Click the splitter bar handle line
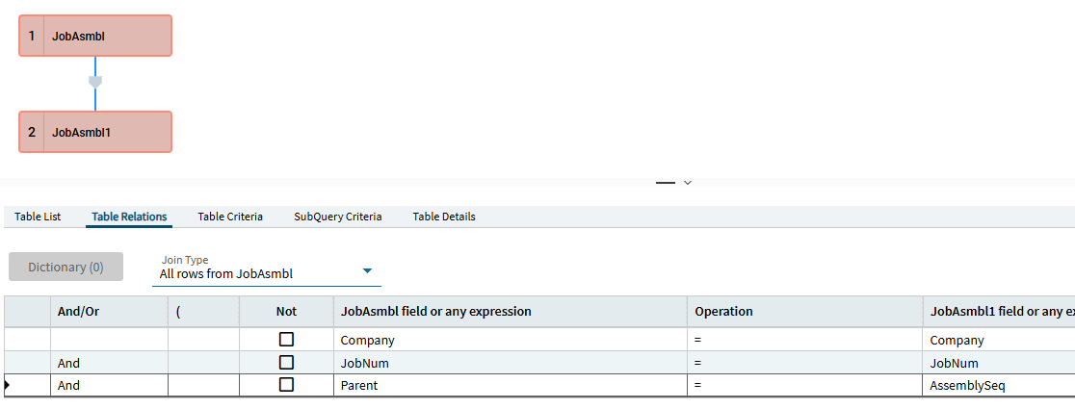Screen dimensions: 1075x409 coord(666,183)
